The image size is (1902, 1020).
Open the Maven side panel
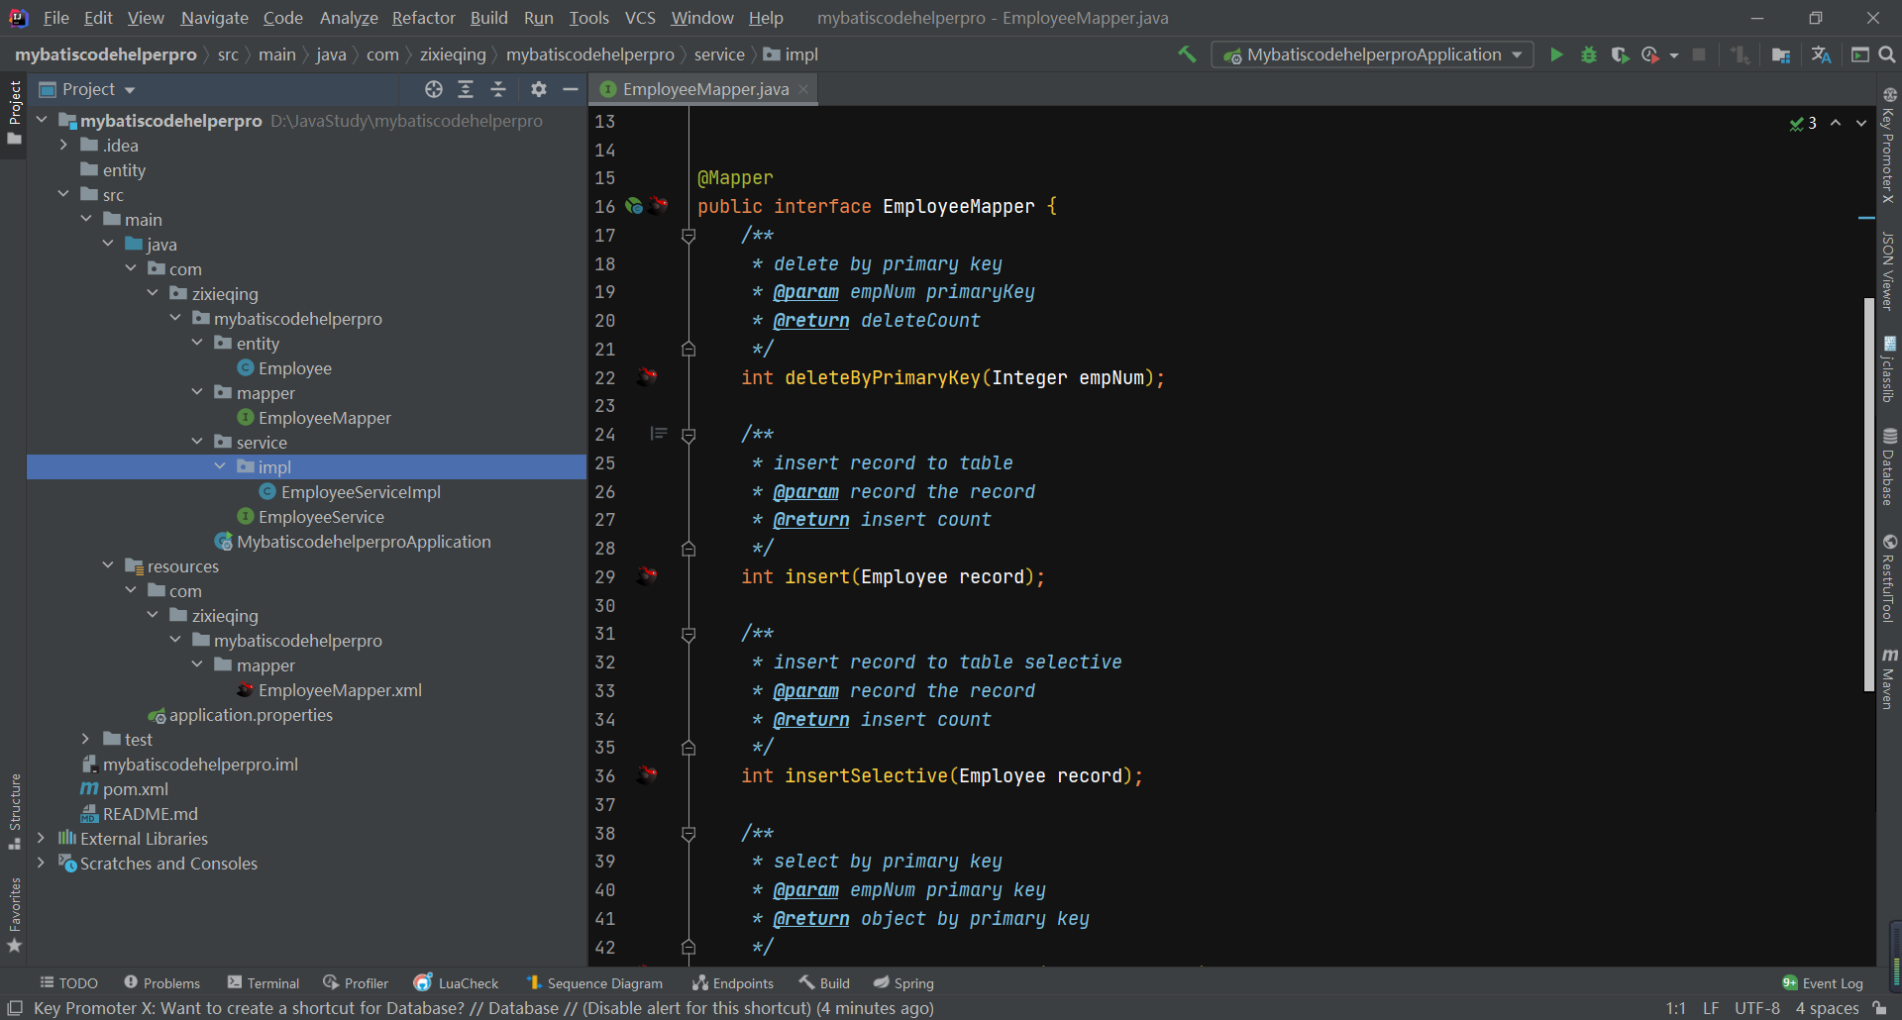1889,679
